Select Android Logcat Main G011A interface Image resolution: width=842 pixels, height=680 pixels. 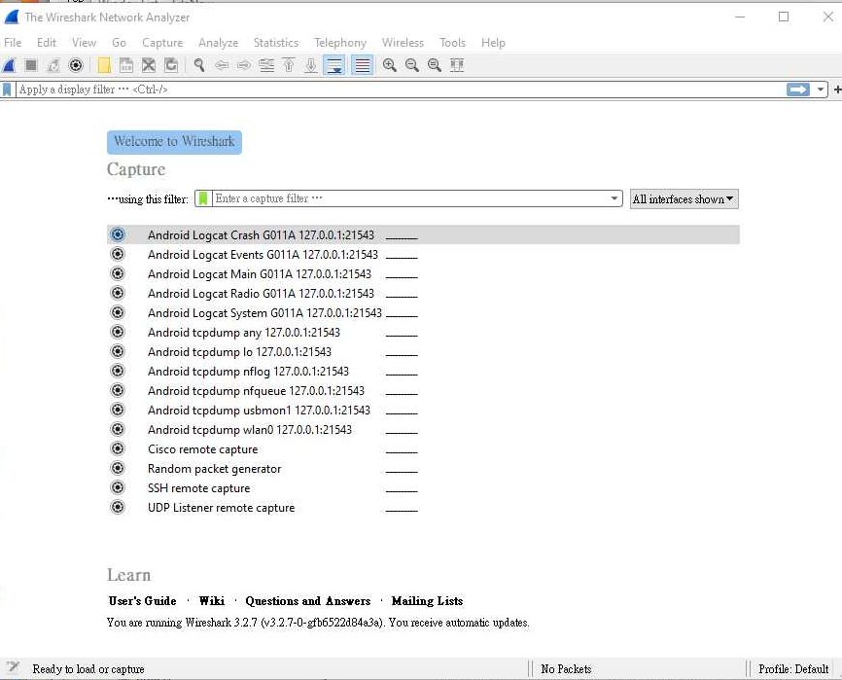tap(423, 274)
